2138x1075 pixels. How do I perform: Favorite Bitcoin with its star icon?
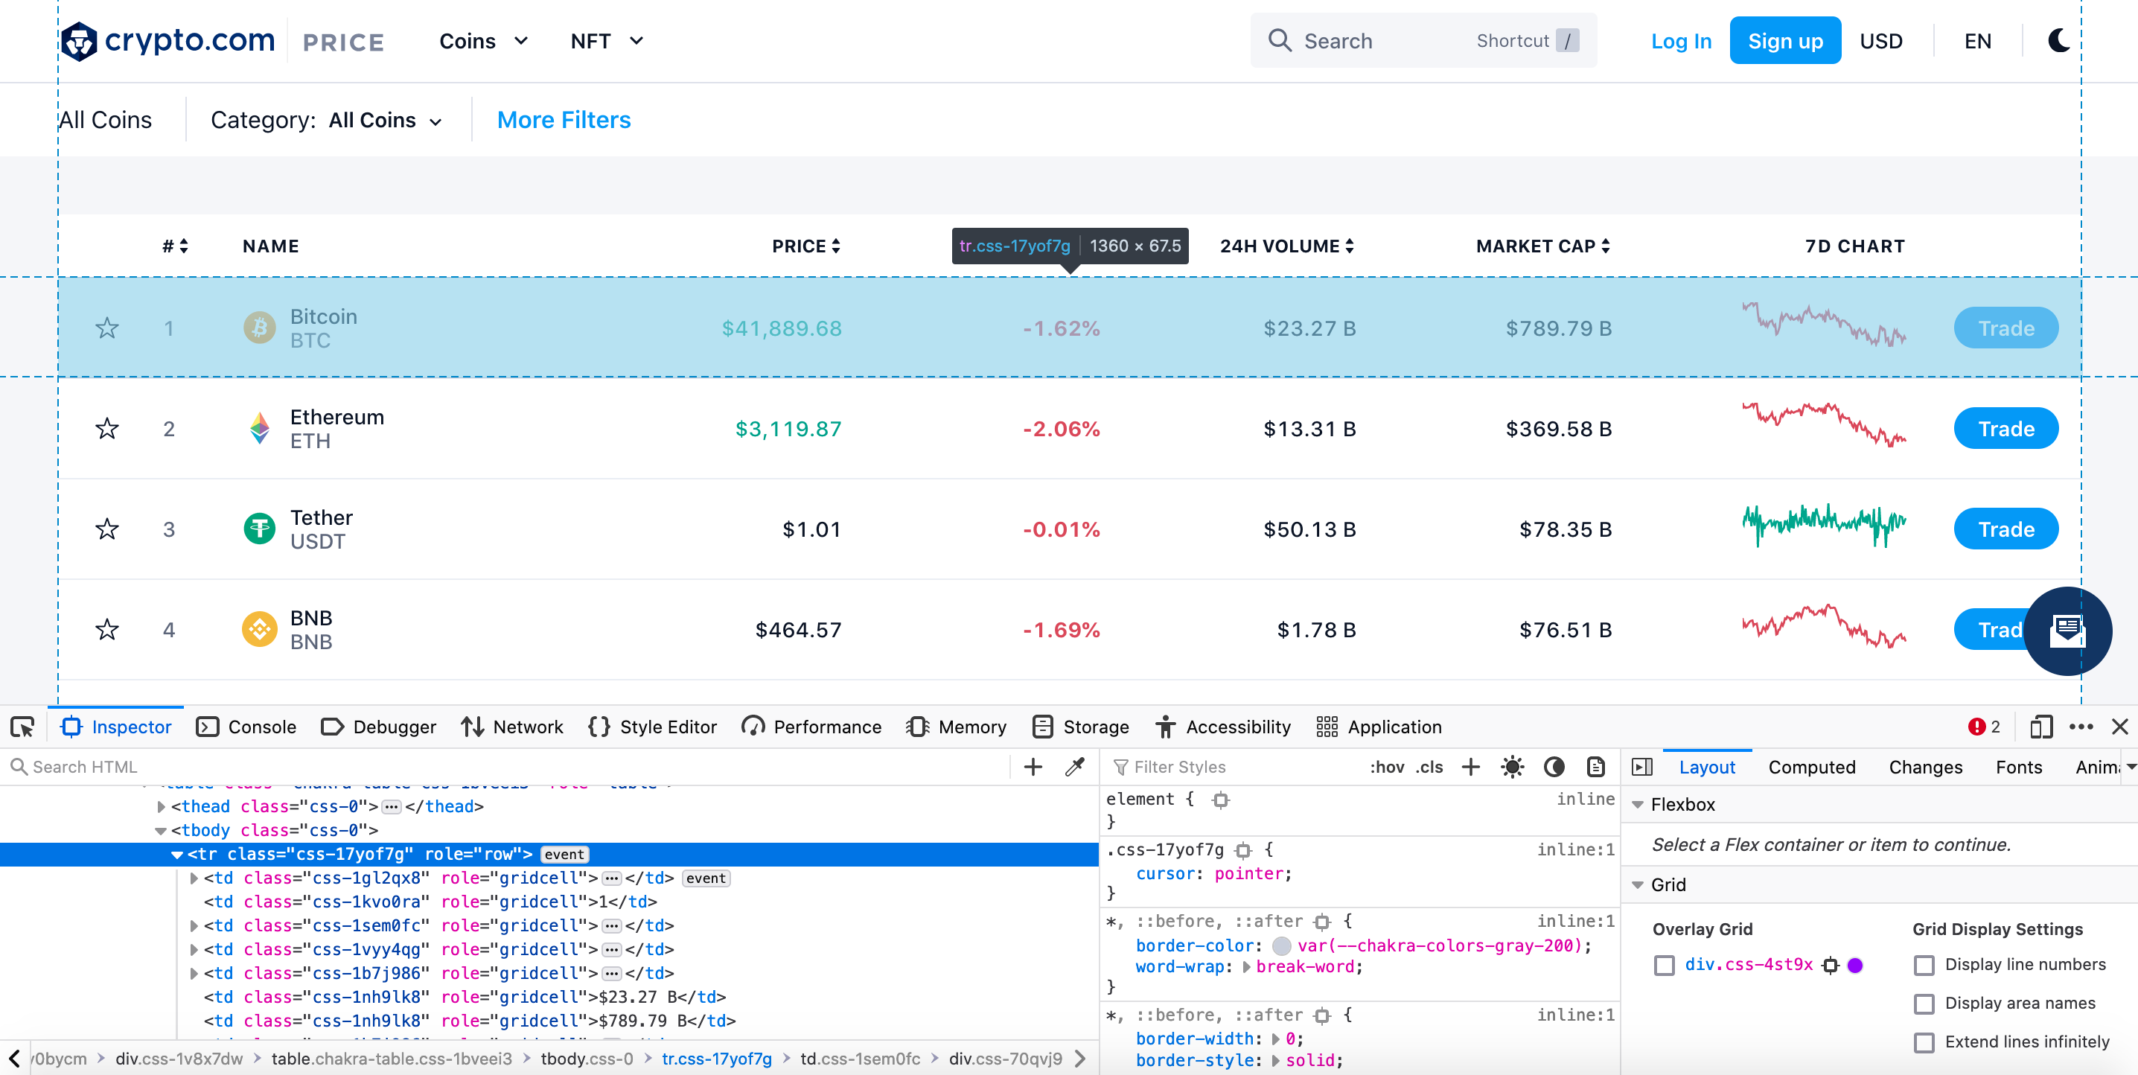tap(107, 328)
